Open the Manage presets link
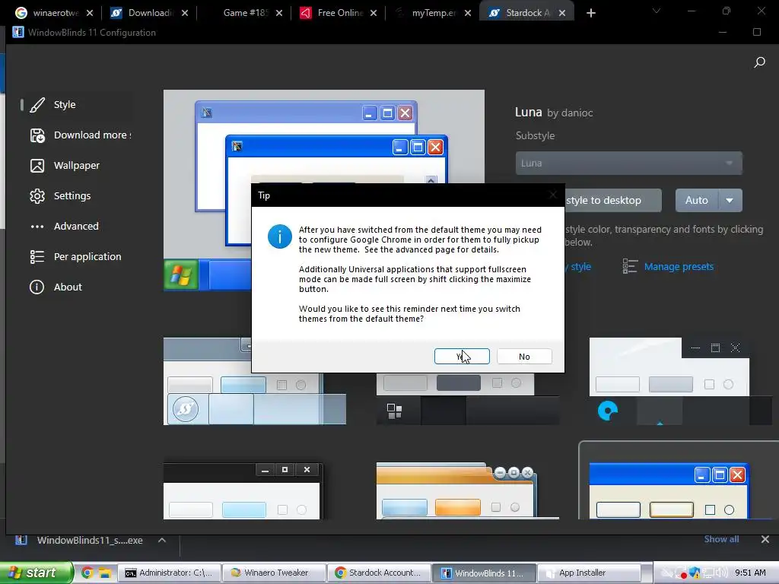This screenshot has height=584, width=779. (x=679, y=267)
